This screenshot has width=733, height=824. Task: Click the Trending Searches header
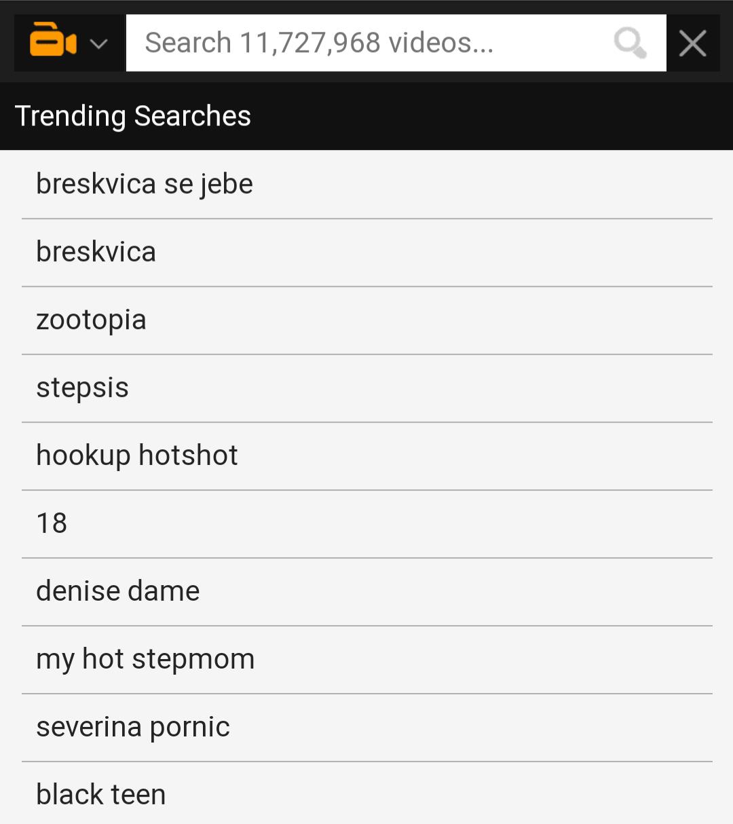(133, 116)
